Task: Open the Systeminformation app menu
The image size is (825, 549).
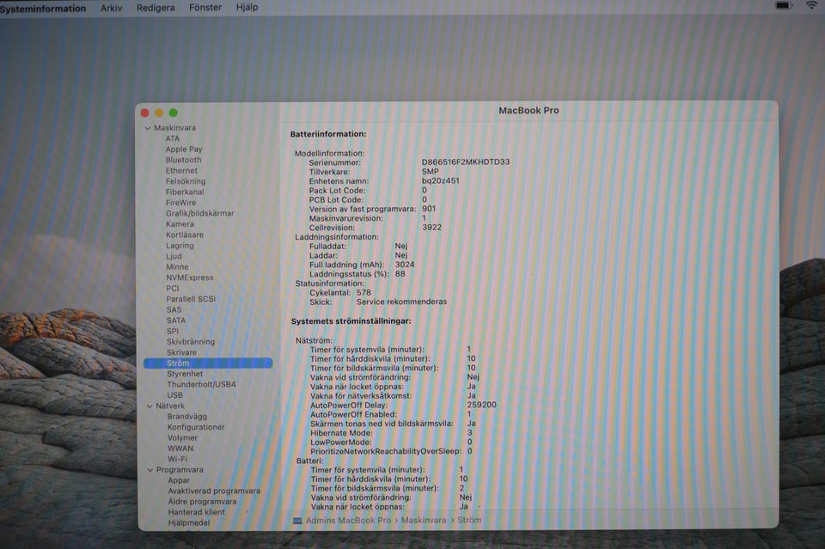Action: coord(43,9)
